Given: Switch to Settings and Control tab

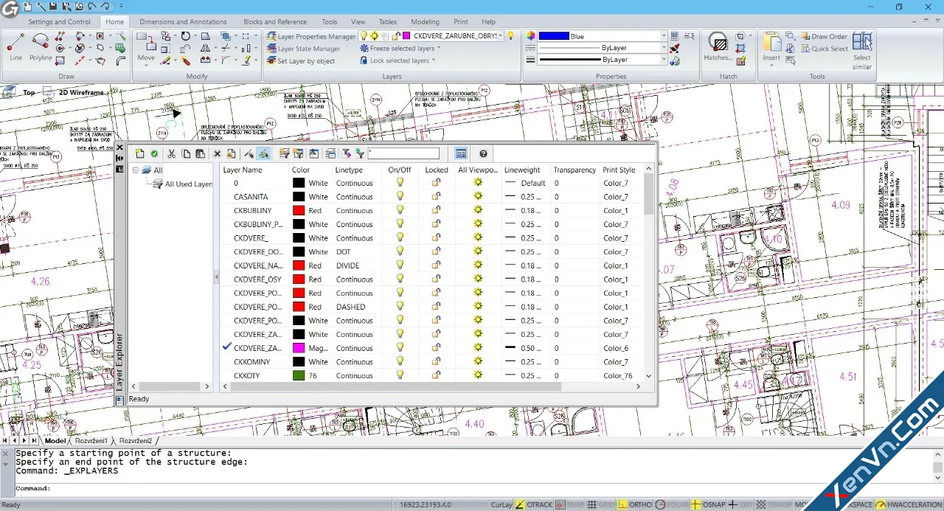Looking at the screenshot, I should click(x=59, y=21).
